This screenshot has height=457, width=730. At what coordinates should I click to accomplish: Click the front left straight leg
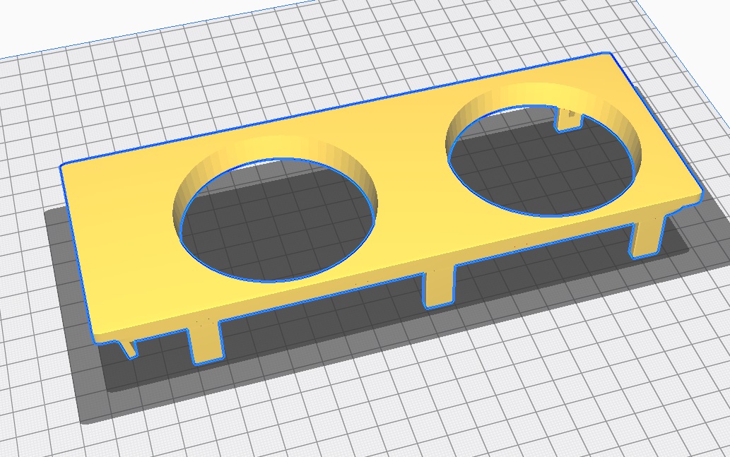point(206,343)
